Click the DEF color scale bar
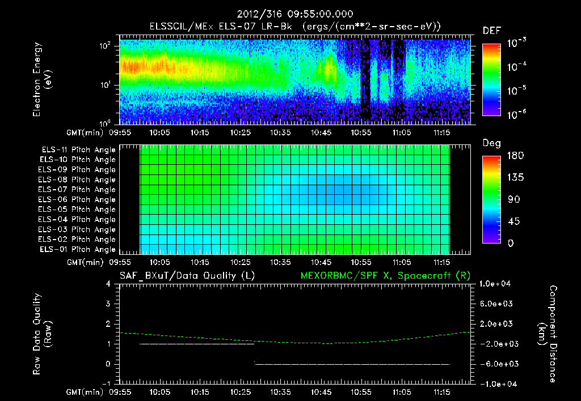This screenshot has width=581, height=401. [491, 80]
